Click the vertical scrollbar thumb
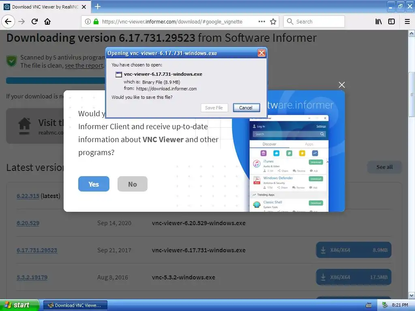 tap(412, 94)
